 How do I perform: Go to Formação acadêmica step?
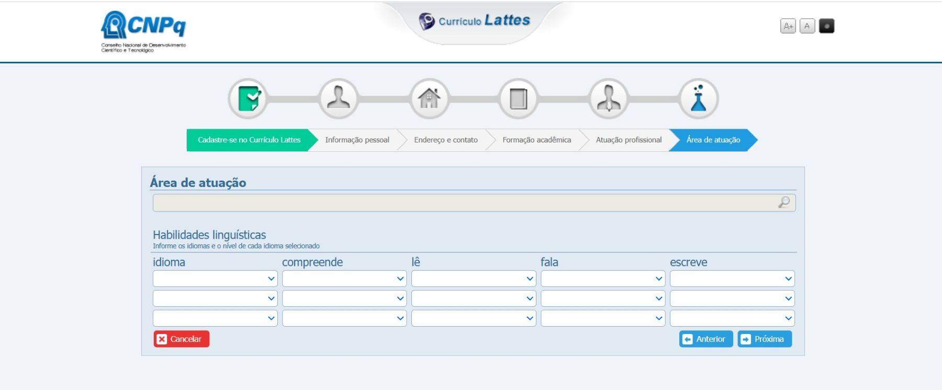[x=536, y=140]
